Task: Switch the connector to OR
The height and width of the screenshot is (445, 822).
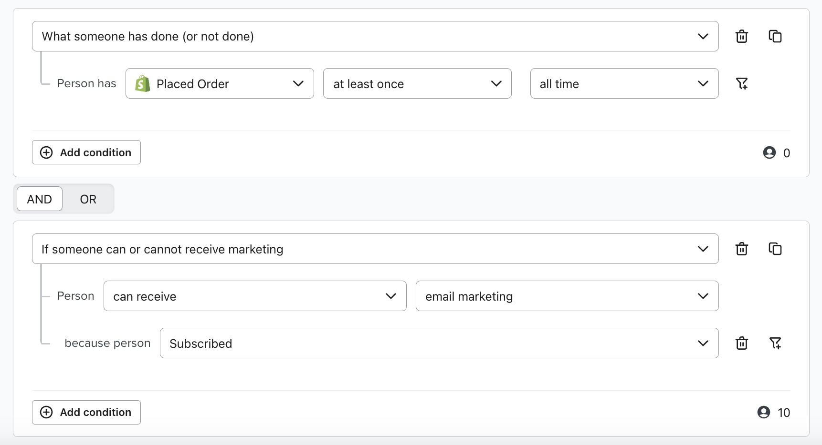Action: point(88,199)
